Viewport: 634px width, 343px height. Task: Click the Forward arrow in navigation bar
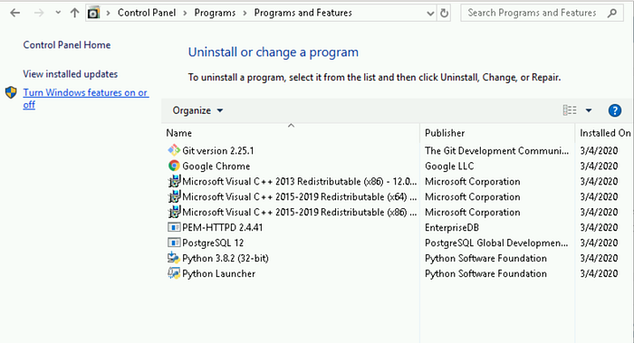pos(39,13)
